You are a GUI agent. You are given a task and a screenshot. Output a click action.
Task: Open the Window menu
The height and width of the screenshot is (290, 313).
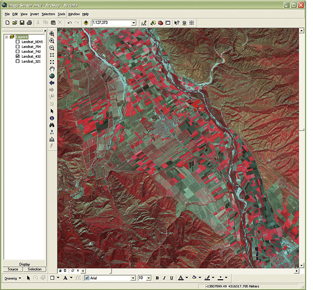(74, 14)
